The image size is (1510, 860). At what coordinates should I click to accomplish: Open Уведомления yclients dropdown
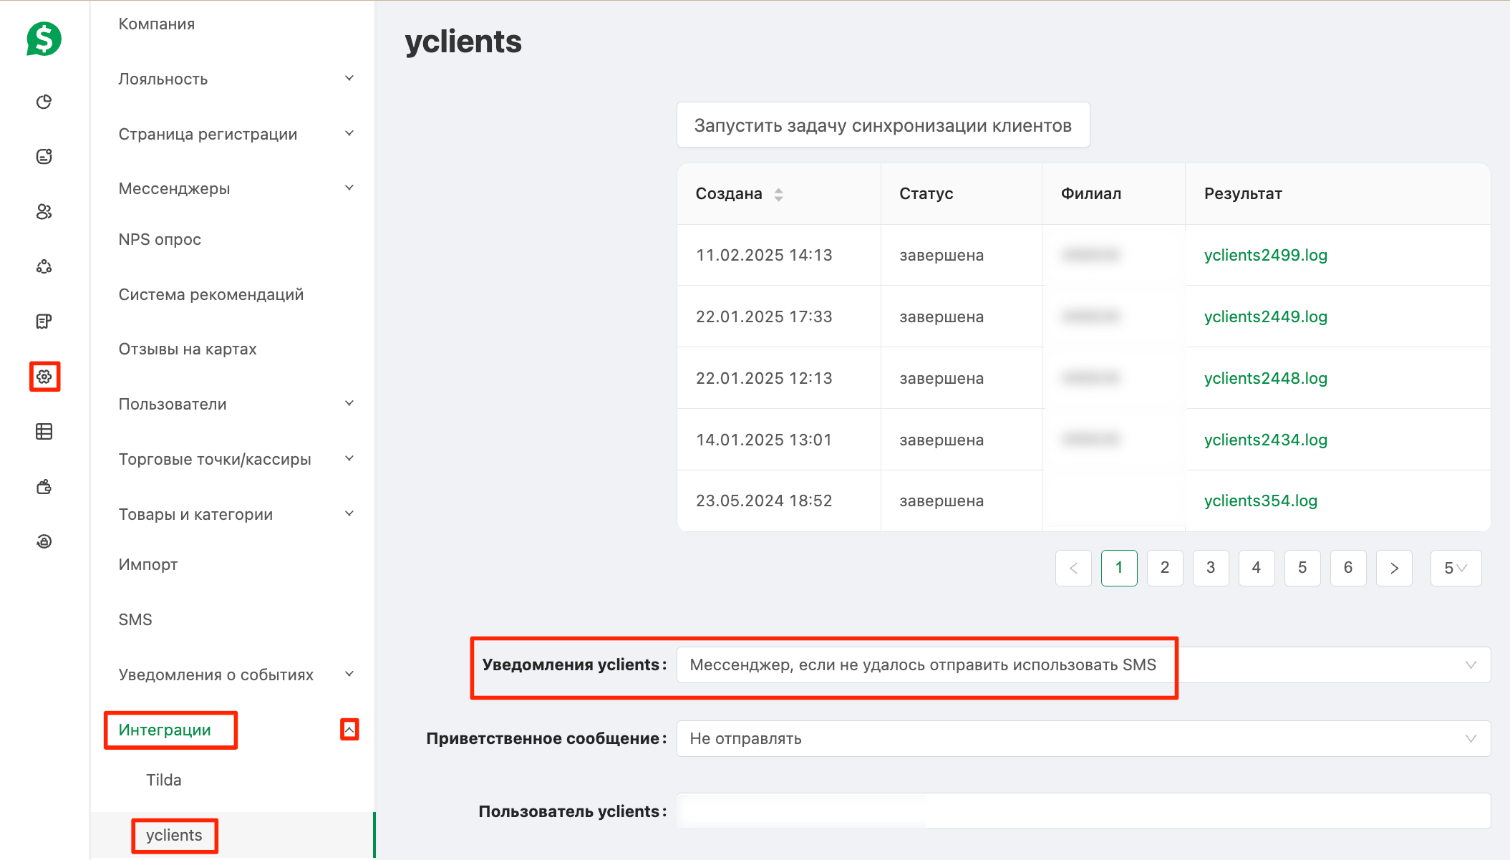click(x=1083, y=665)
